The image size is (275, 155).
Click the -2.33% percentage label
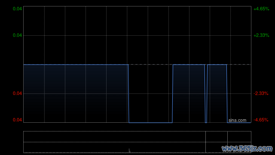(261, 93)
